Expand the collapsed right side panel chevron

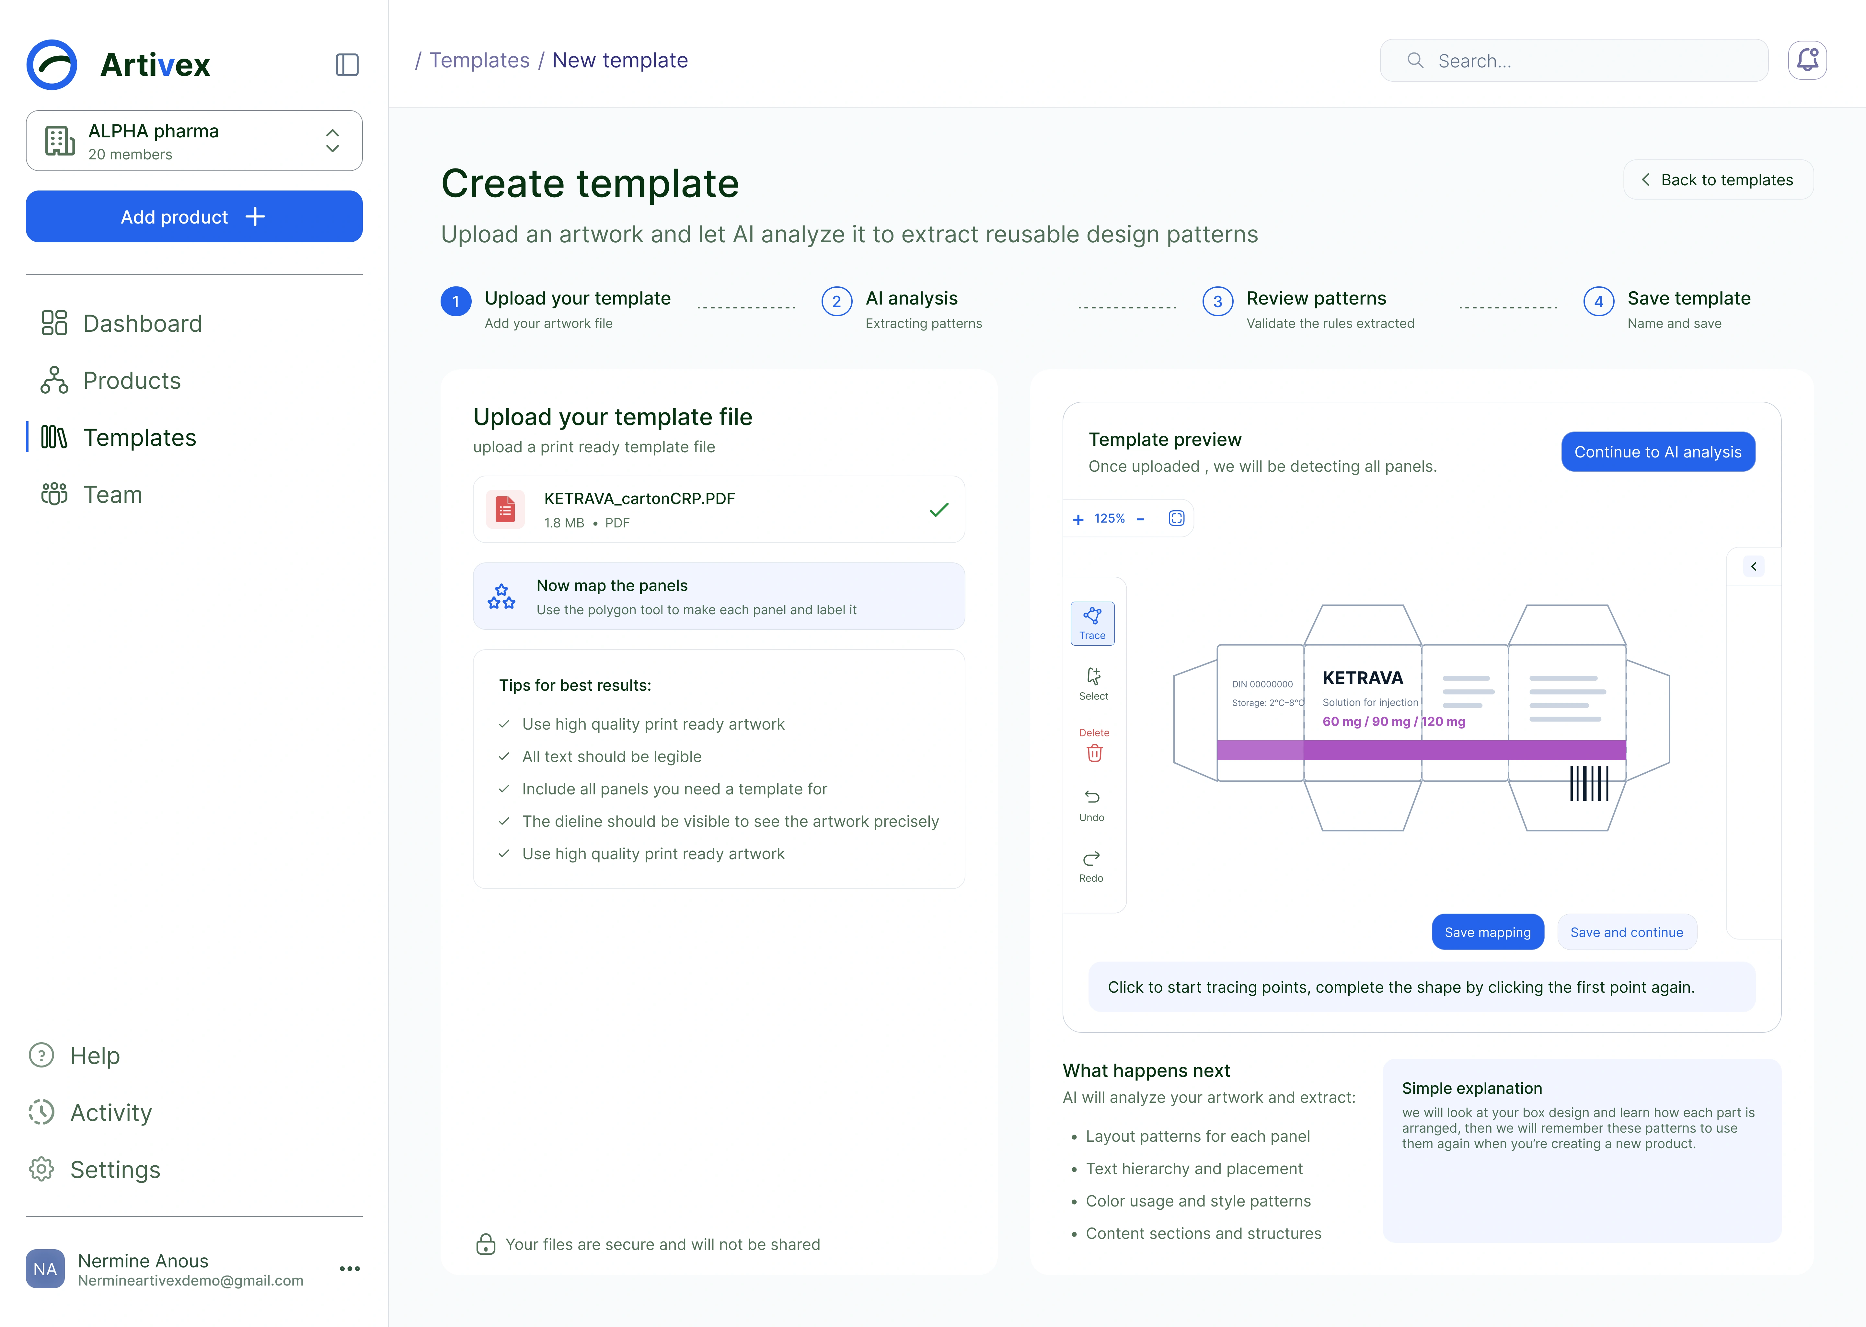click(1753, 566)
